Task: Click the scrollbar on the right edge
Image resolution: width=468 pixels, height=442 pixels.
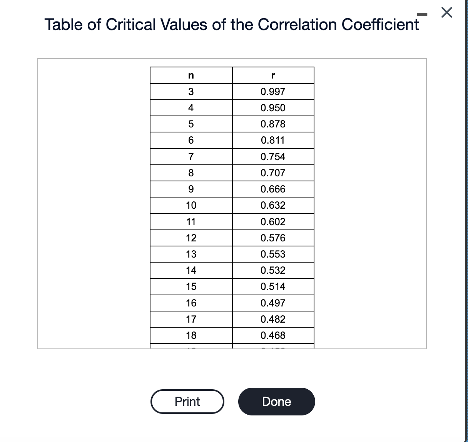Action: (x=466, y=221)
